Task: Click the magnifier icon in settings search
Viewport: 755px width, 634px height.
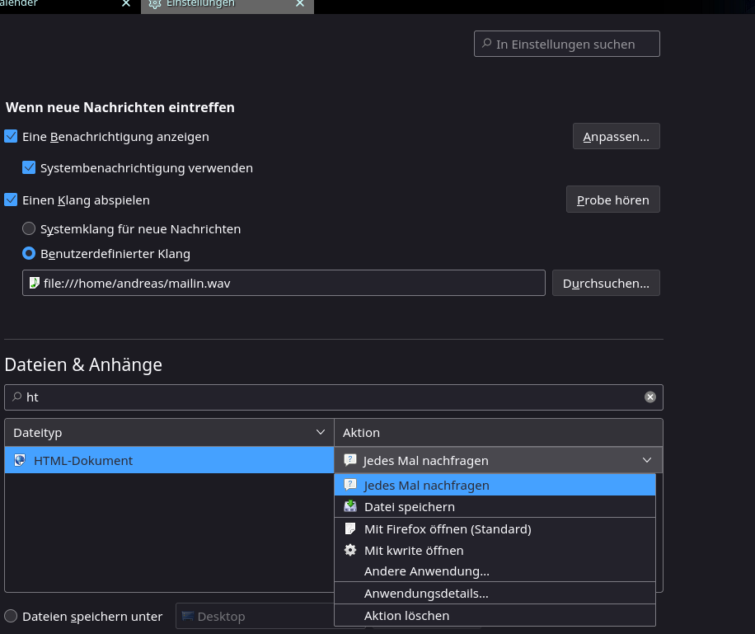Action: coord(486,44)
